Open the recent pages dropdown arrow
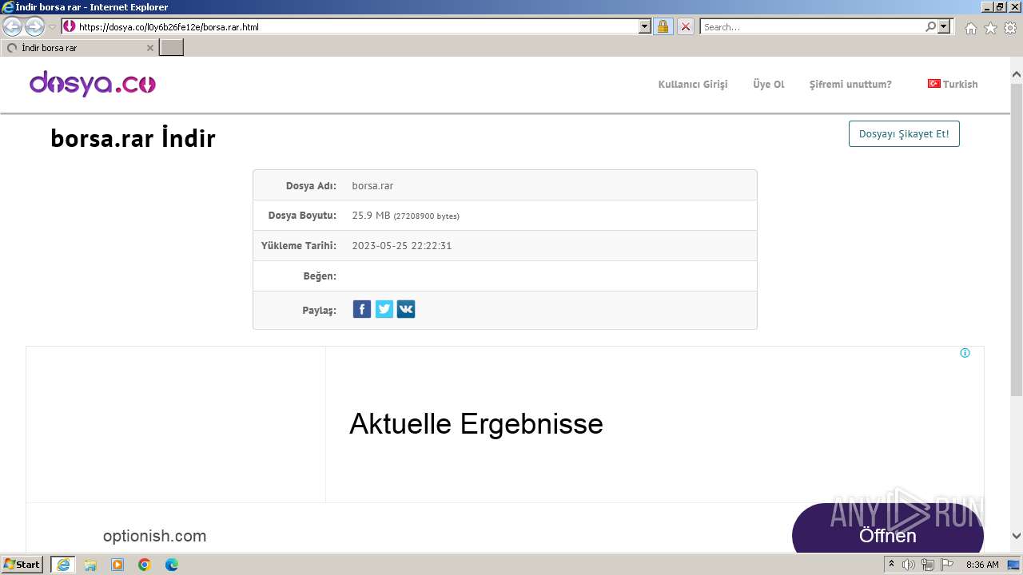This screenshot has height=575, width=1023. point(52,26)
